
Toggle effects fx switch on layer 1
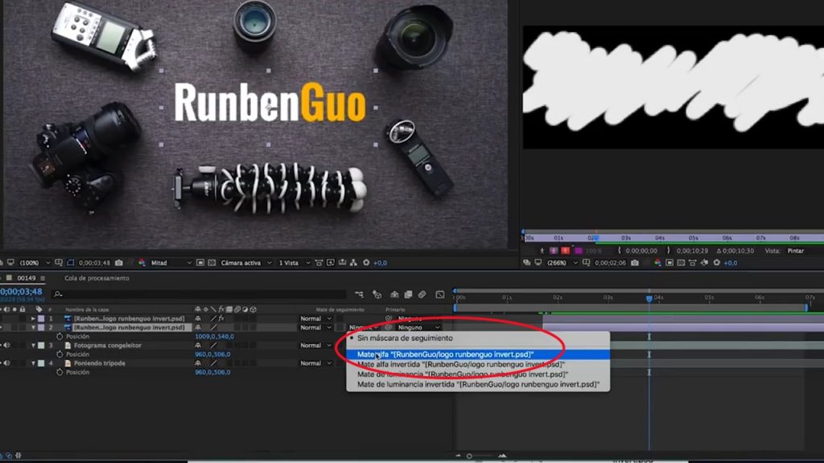tap(221, 318)
